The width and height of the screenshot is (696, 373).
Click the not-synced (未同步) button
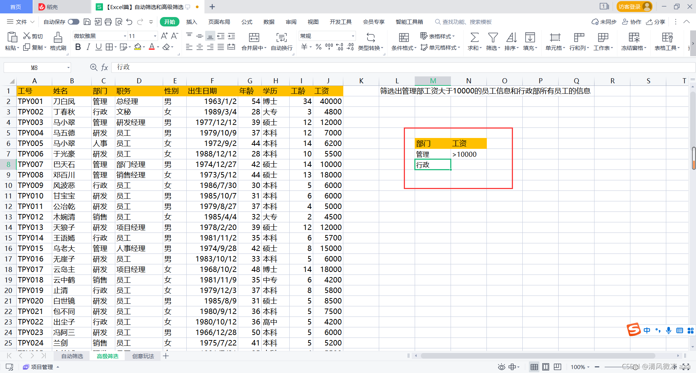[x=604, y=22]
